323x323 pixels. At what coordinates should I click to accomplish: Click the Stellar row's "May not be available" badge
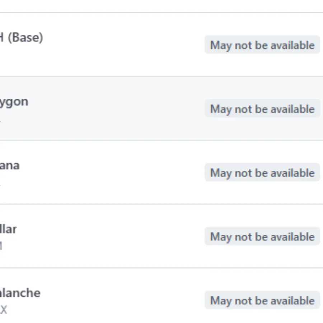point(262,237)
